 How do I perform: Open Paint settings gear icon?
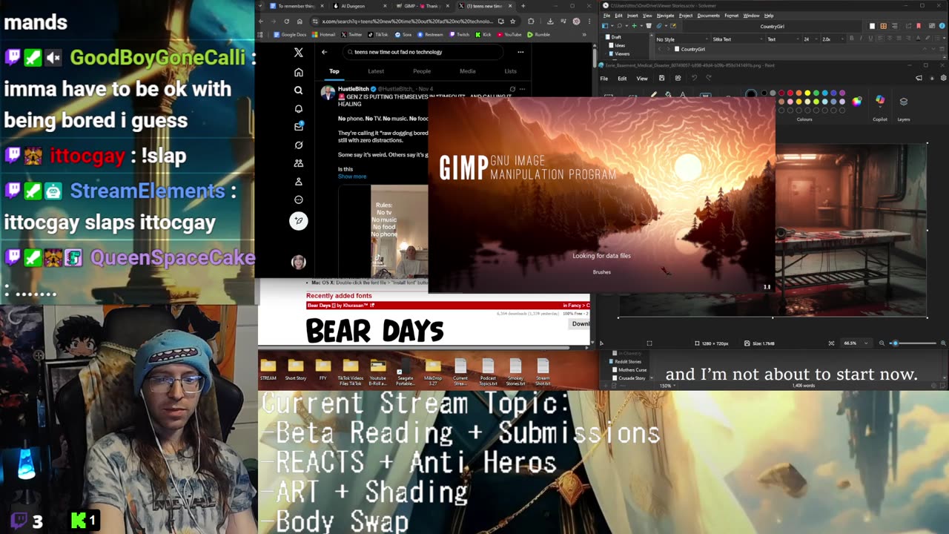[x=943, y=78]
